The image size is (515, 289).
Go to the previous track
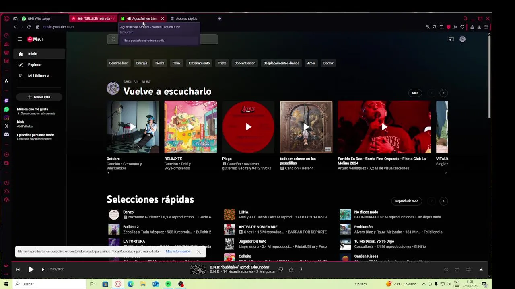point(18,269)
